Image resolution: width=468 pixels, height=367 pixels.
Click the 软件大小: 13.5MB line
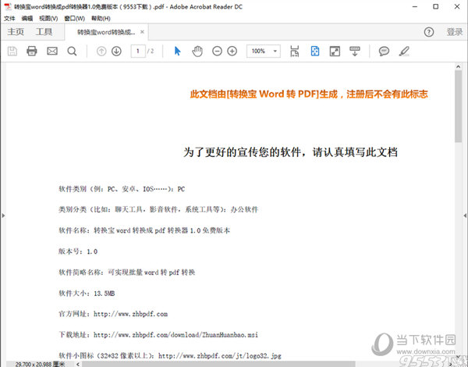coord(87,293)
